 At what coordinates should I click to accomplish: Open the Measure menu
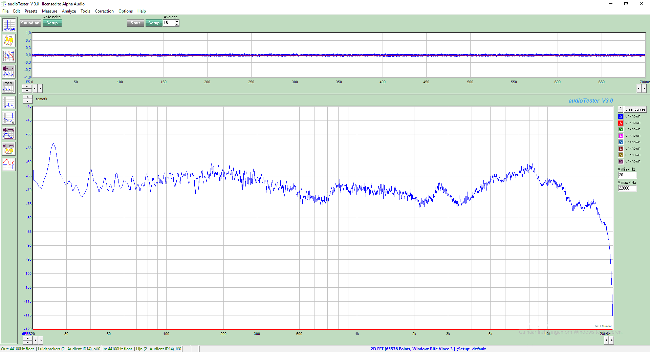49,11
